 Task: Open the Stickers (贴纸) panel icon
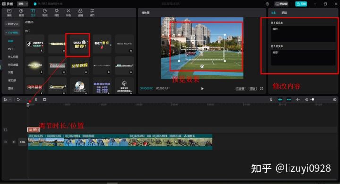tap(45, 13)
